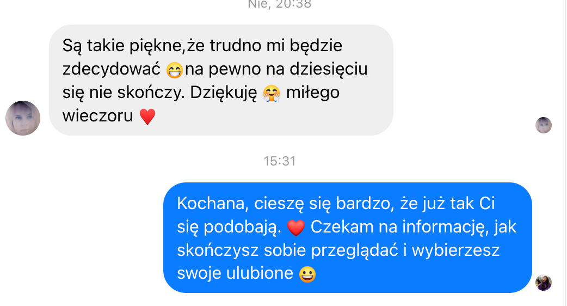567x306 pixels.
Task: Click the 'Nie, 20:38' timestamp at the top
Action: point(280,4)
